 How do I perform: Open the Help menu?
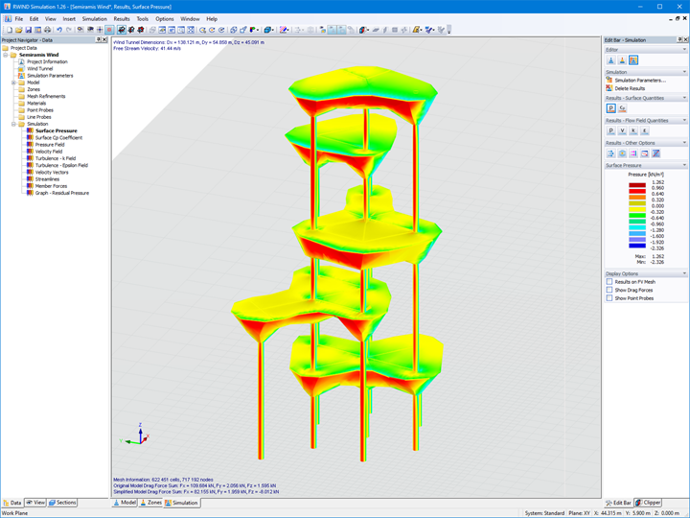click(212, 19)
